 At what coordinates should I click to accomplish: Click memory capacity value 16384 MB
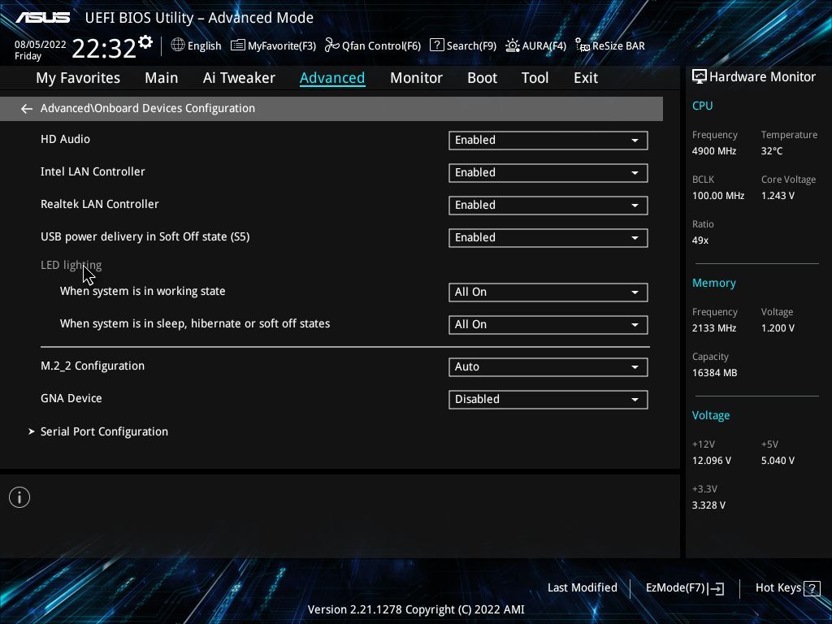coord(715,373)
